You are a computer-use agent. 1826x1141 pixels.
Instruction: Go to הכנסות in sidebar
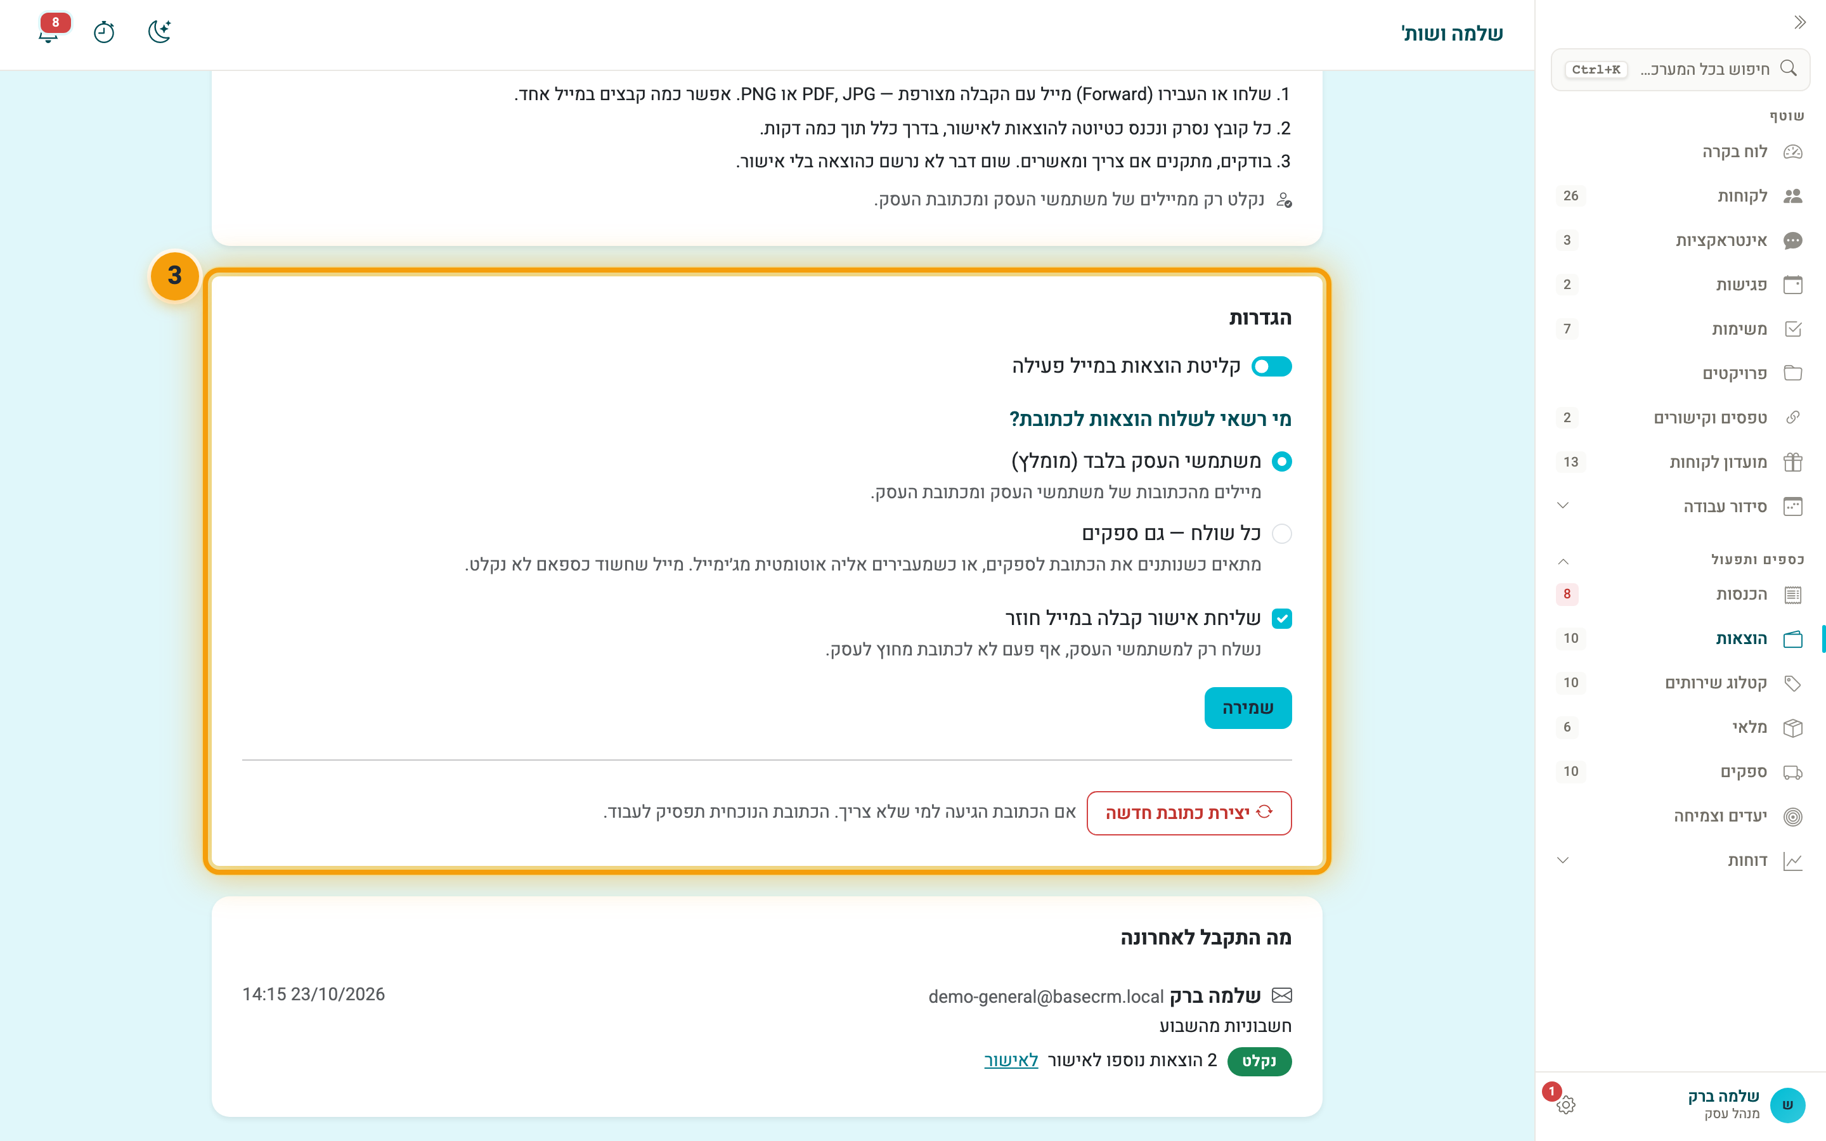[1680, 595]
